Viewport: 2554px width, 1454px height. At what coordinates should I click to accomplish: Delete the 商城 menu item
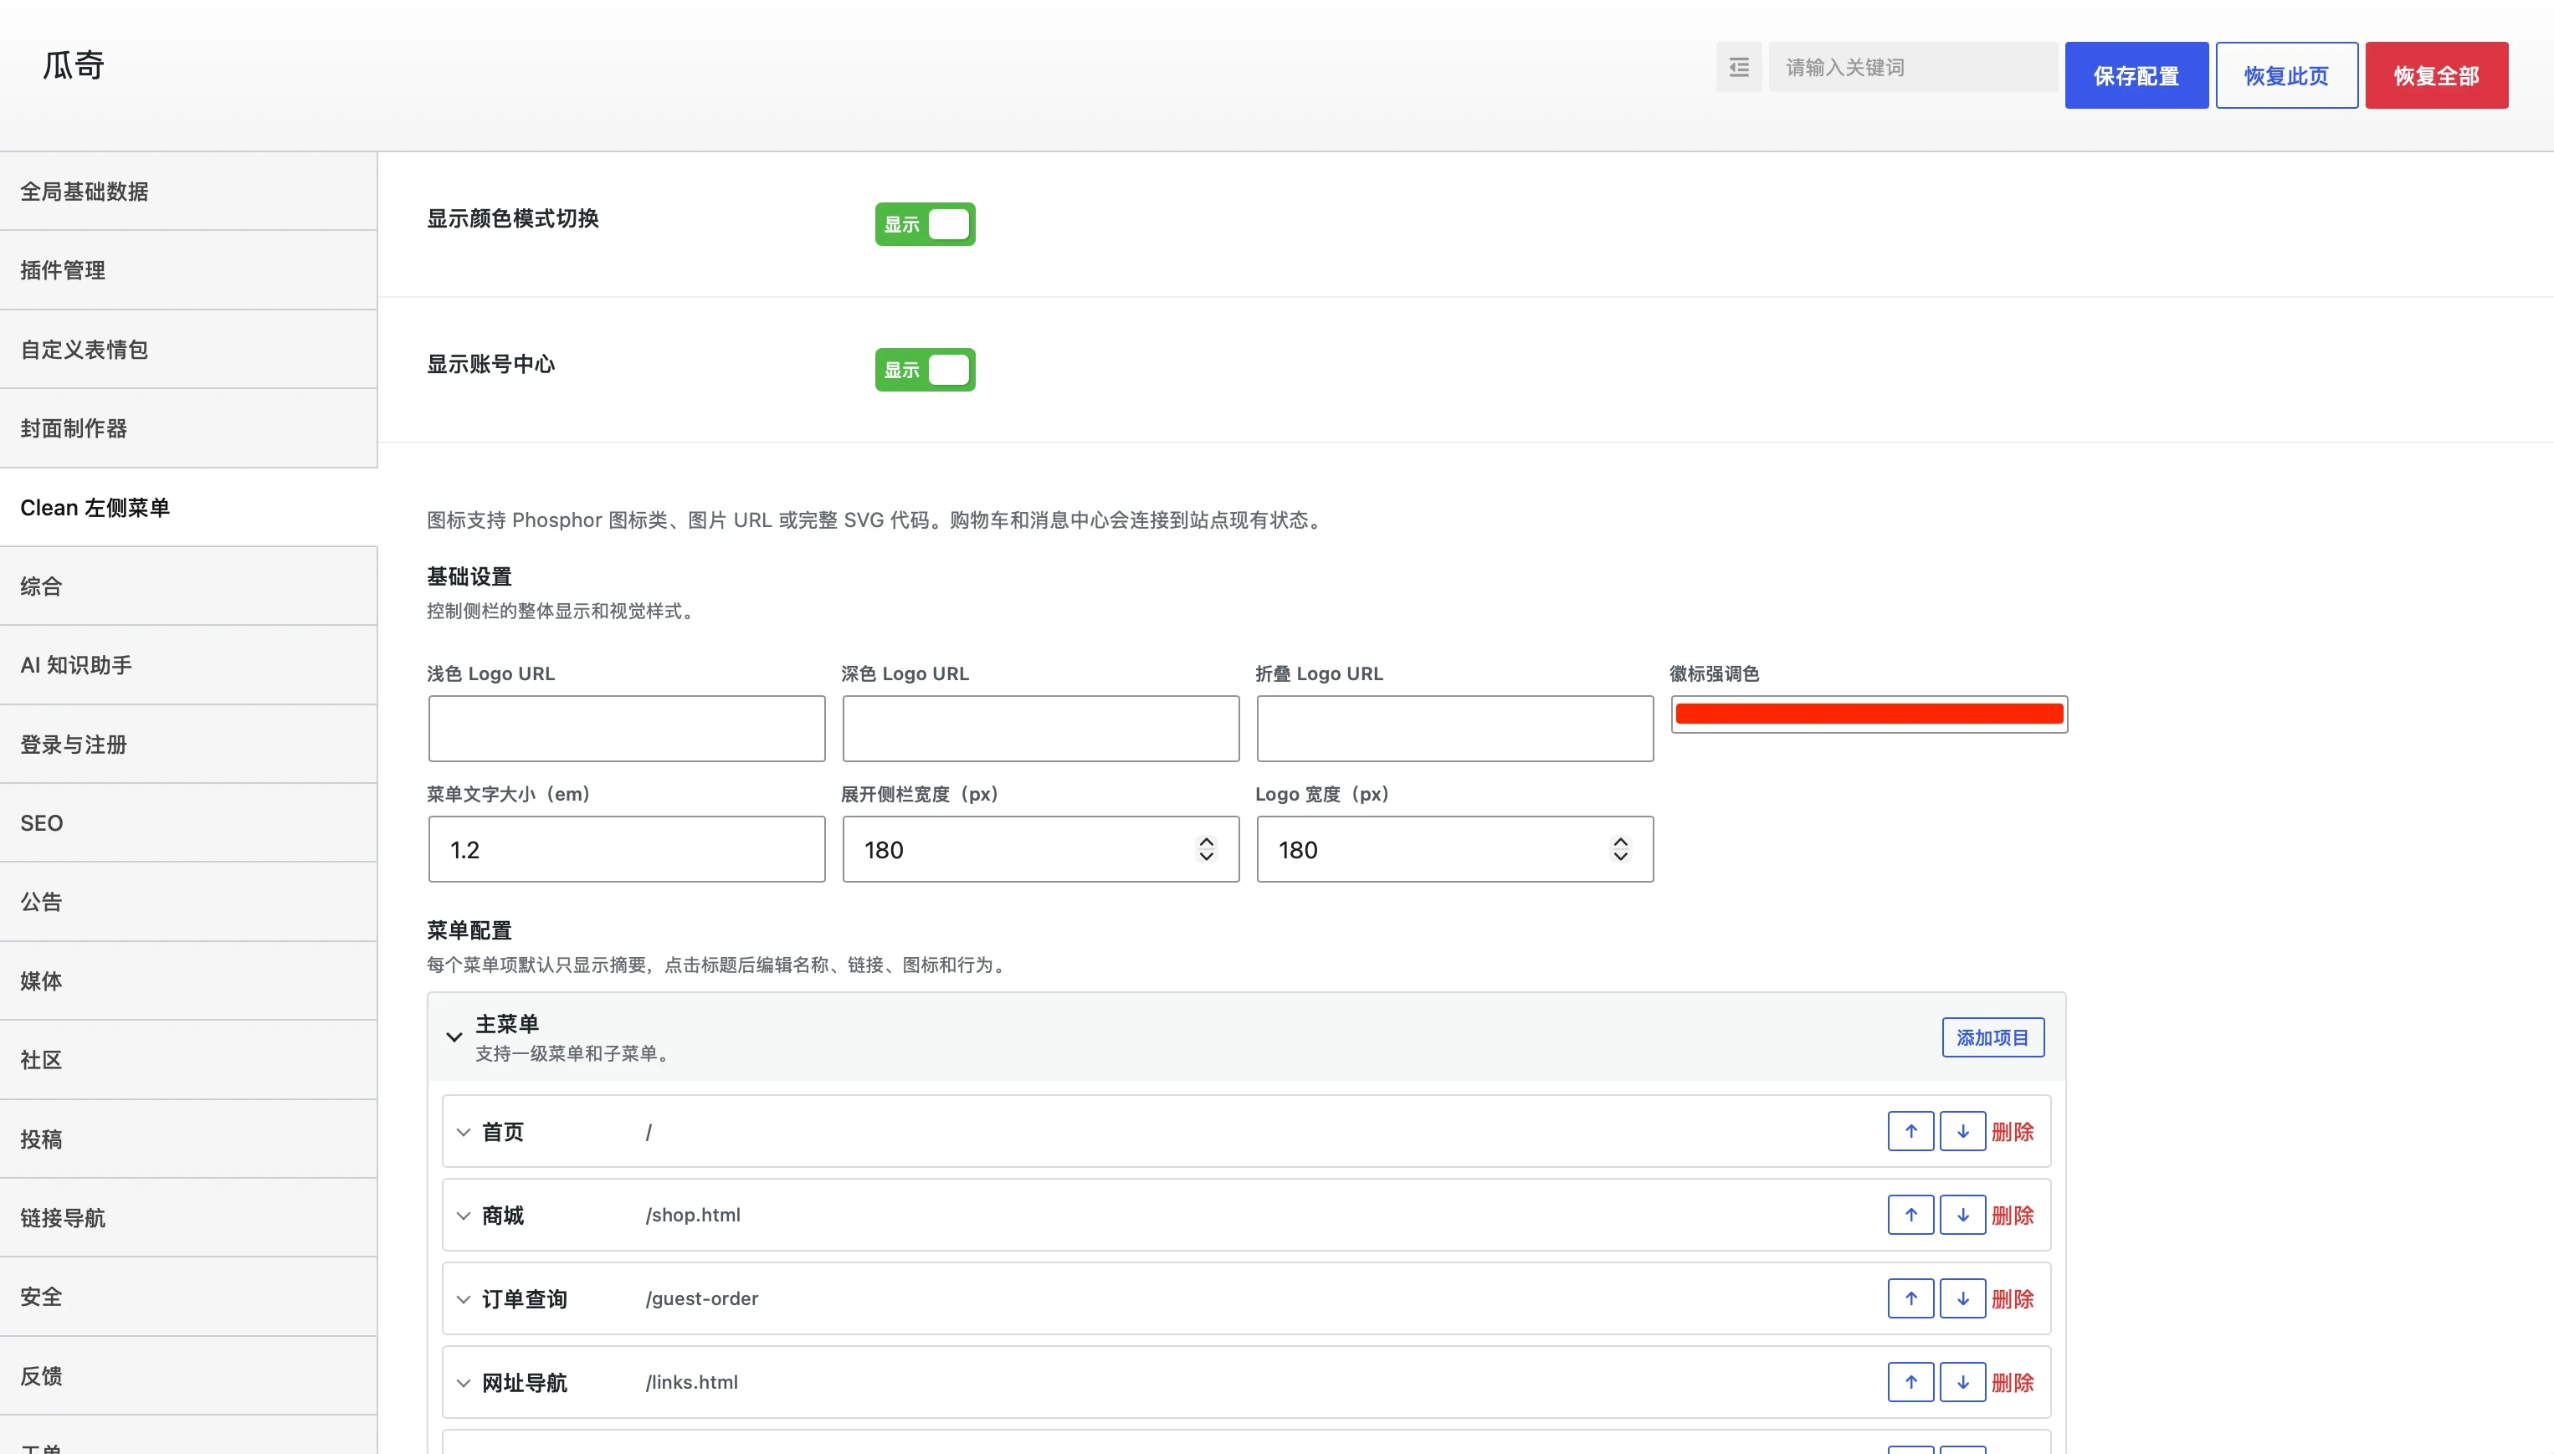(2012, 1216)
